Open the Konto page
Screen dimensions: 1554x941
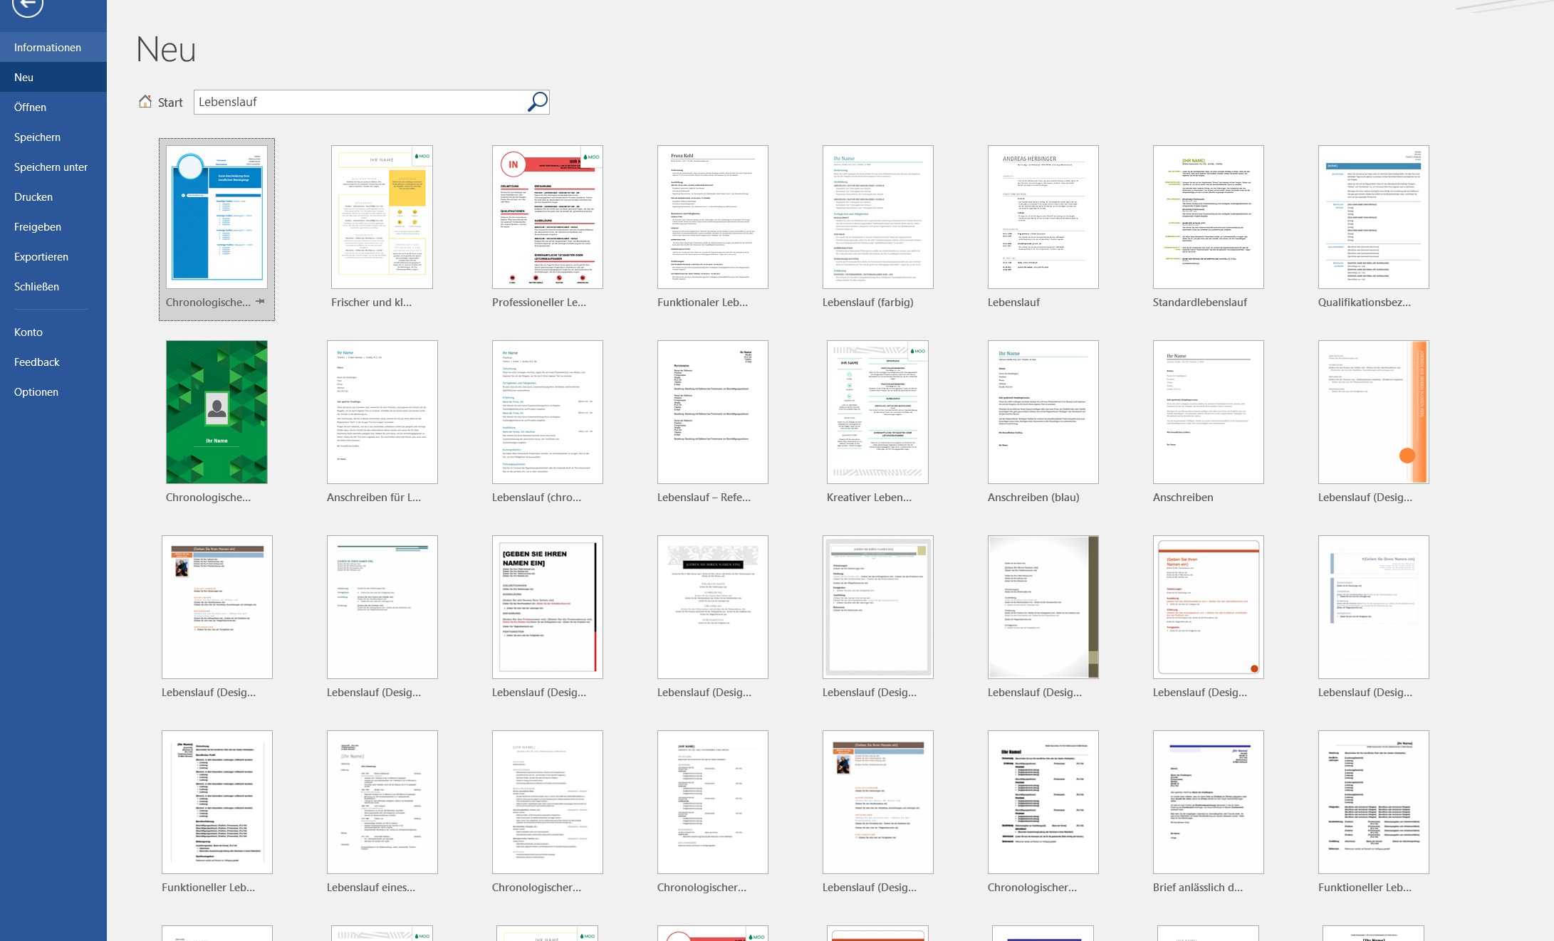[28, 332]
